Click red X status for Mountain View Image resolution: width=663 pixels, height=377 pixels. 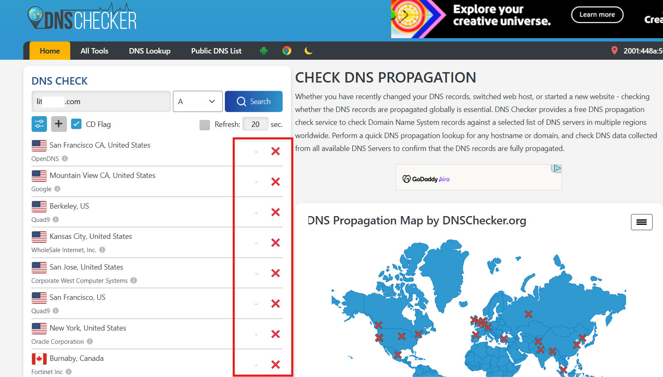275,182
